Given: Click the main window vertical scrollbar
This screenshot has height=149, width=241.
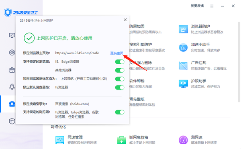Looking at the screenshot, I should (x=239, y=62).
